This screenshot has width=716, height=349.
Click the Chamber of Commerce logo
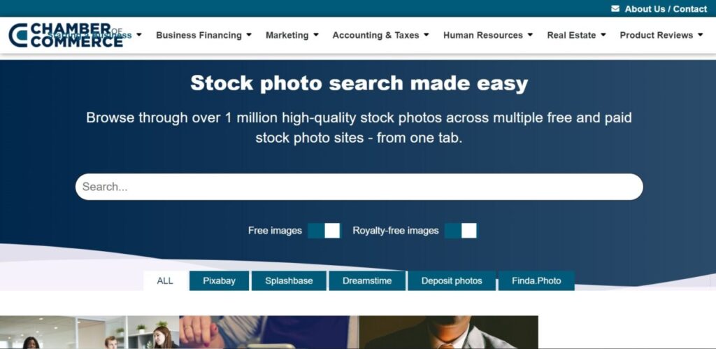pyautogui.click(x=66, y=35)
